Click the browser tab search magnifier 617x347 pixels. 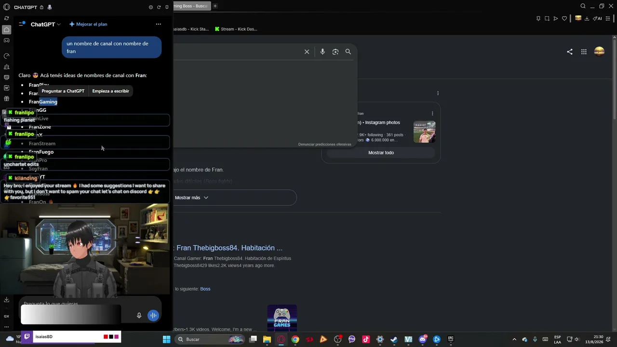pos(583,6)
